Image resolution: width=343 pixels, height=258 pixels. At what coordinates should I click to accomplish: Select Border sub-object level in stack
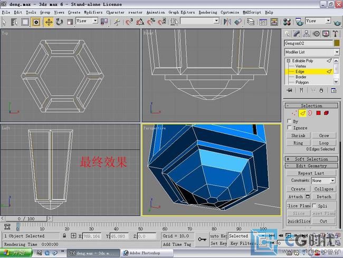click(301, 77)
